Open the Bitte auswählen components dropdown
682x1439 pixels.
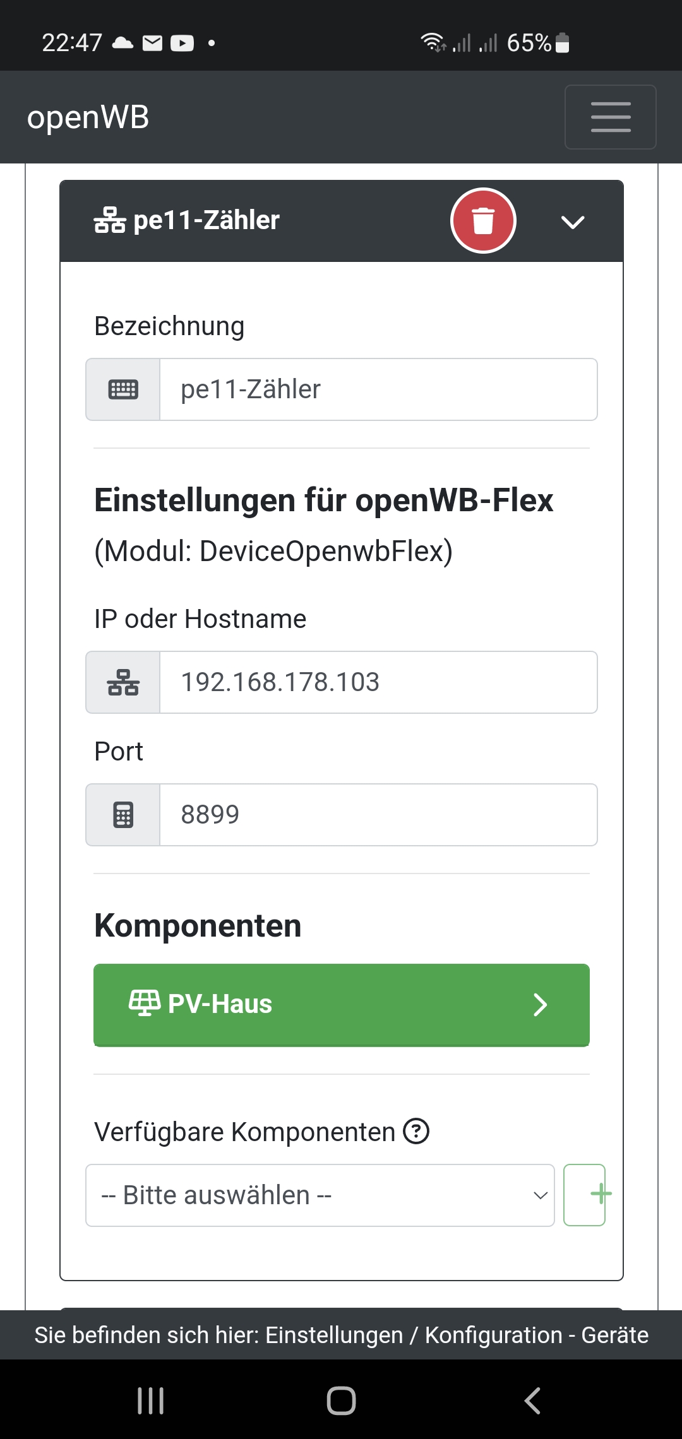tap(320, 1195)
